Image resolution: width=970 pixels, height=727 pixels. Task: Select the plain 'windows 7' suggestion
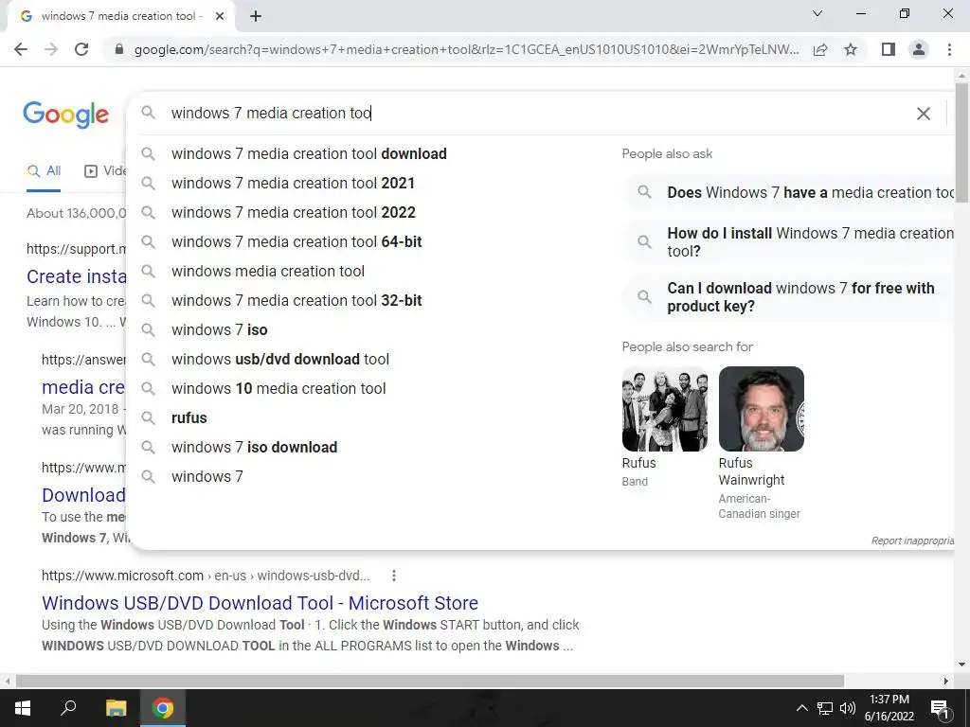pos(207,477)
